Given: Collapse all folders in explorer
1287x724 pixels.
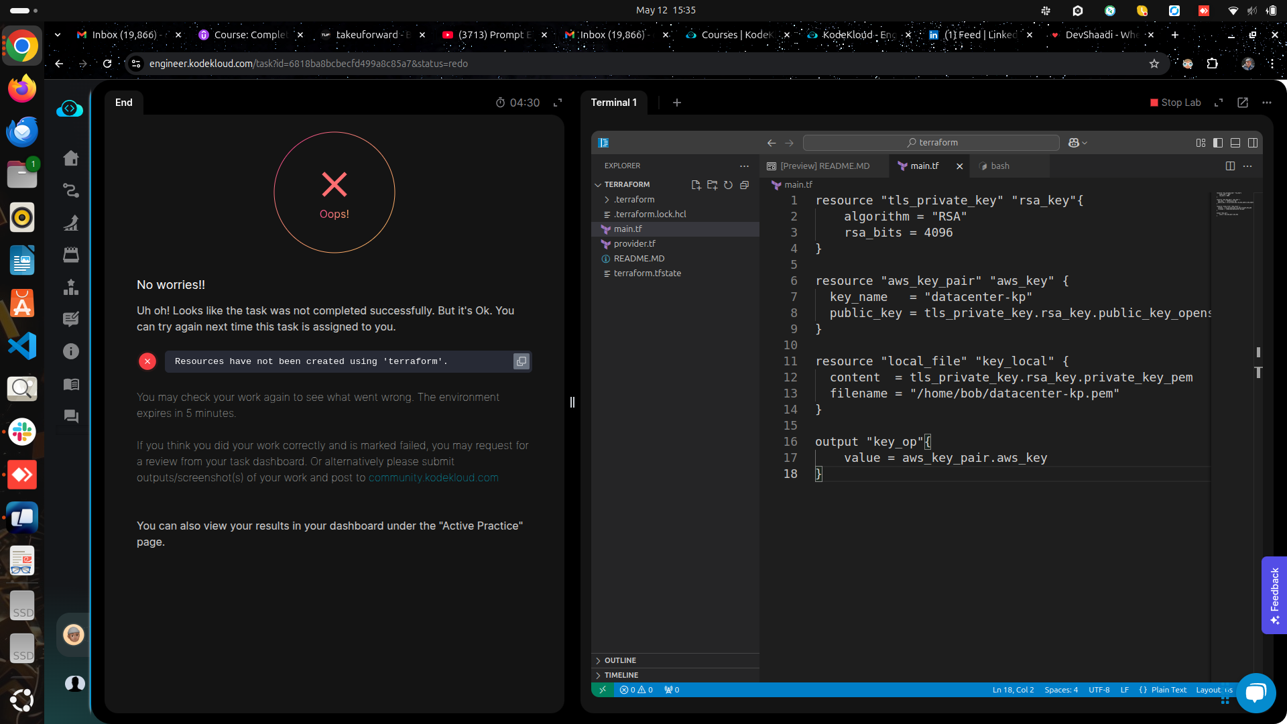Looking at the screenshot, I should click(744, 185).
